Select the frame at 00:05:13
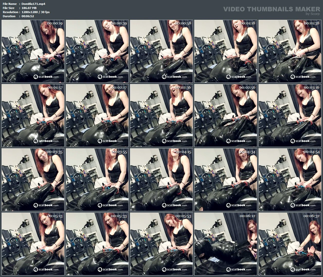Image resolution: width=323 pixels, height=277 pixels. (x=33, y=244)
